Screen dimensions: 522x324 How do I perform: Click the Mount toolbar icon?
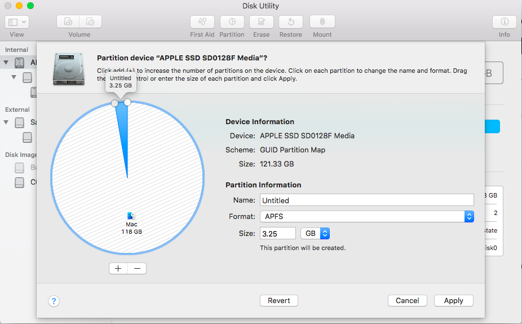(322, 22)
